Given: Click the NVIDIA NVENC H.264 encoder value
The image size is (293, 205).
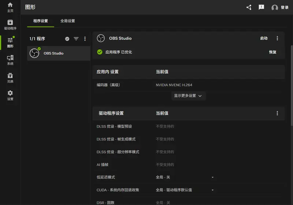Looking at the screenshot, I should click(174, 85).
